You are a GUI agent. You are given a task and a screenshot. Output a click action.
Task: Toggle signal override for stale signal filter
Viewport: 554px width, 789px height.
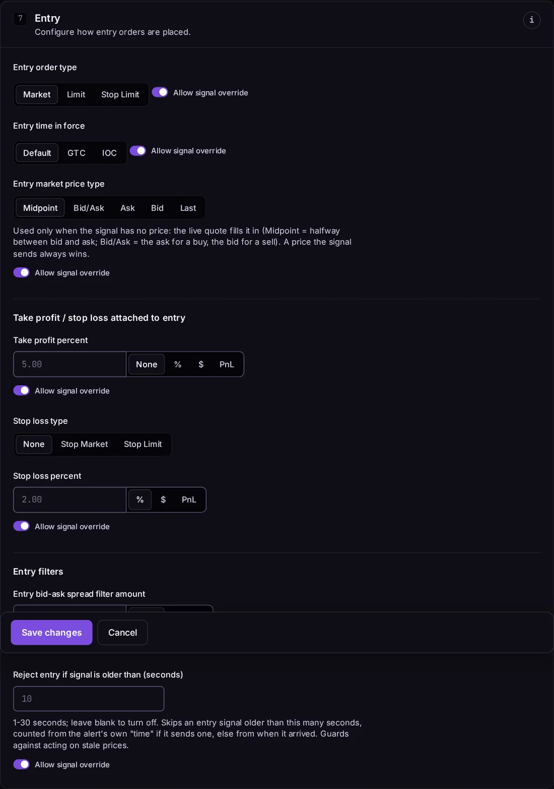click(x=21, y=764)
